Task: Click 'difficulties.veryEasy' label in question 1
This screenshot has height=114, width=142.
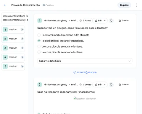Action: pyautogui.click(x=56, y=20)
